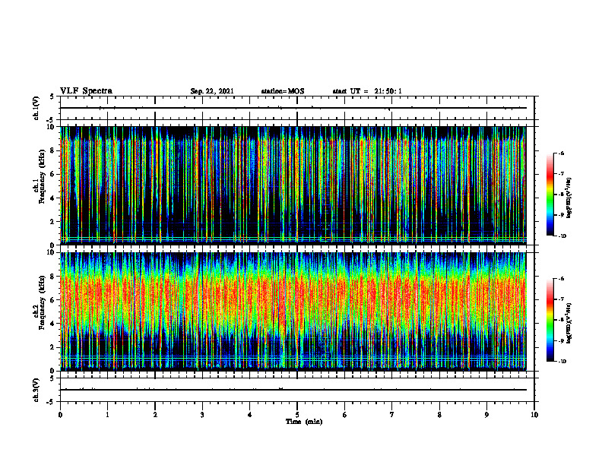
Task: Click time axis tick label "4"
Action: [x=249, y=415]
